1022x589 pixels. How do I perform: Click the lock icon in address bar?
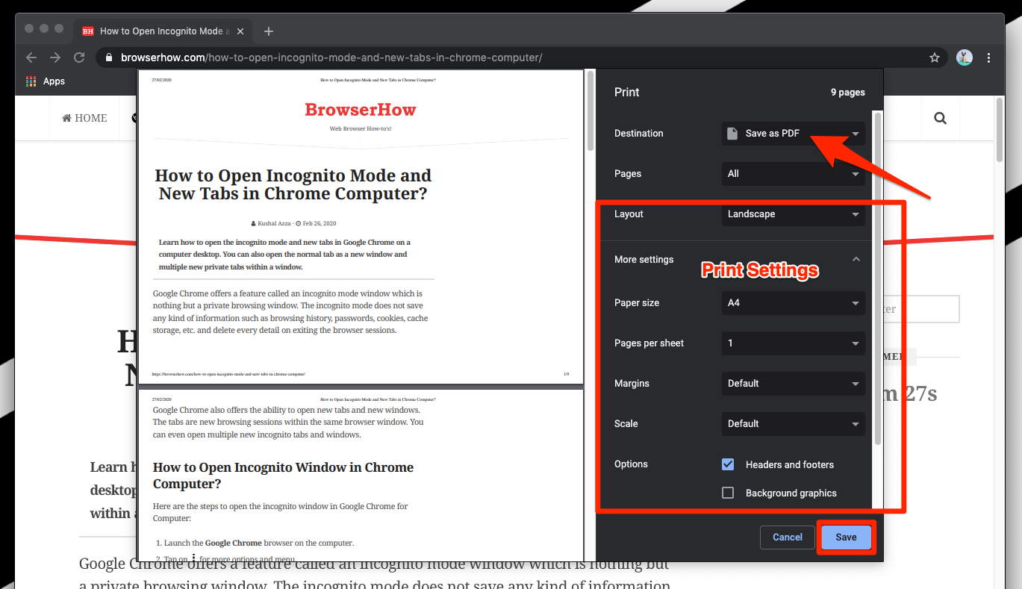coord(109,57)
